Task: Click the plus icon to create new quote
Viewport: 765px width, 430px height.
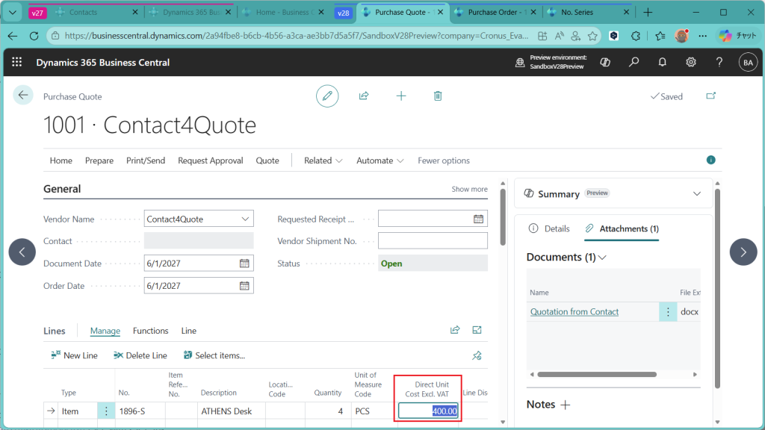Action: point(401,96)
